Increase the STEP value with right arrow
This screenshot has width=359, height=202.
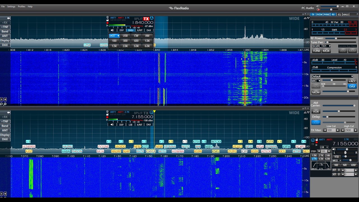329,151
